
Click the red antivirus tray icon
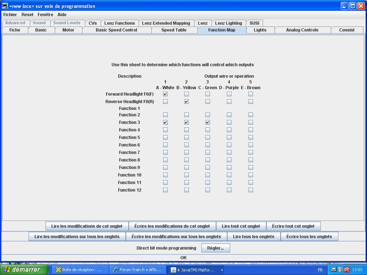(x=347, y=270)
